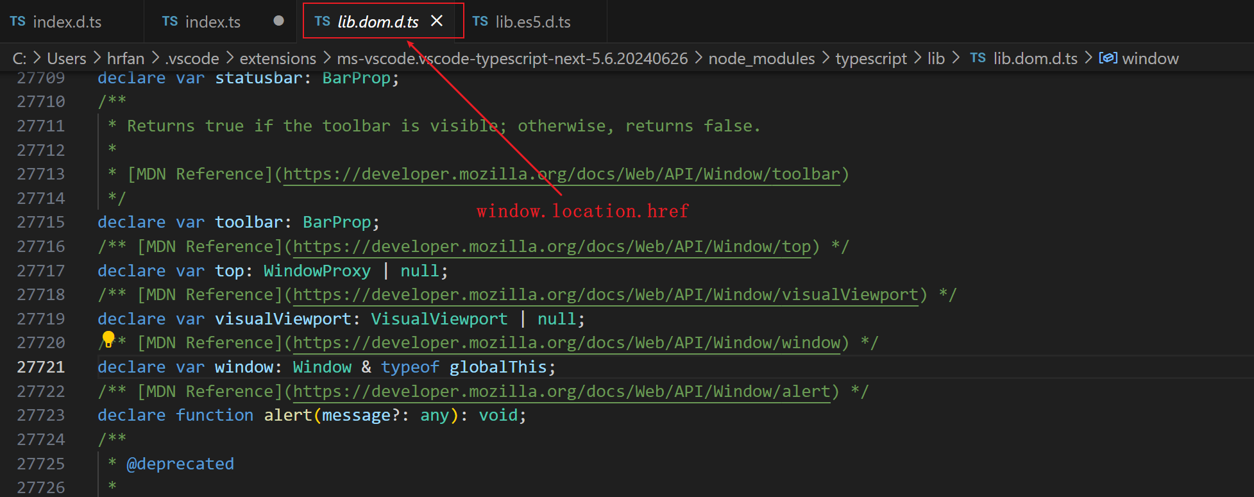Click 'BarProp' type on line 27709
The height and width of the screenshot is (497, 1254).
(x=357, y=78)
